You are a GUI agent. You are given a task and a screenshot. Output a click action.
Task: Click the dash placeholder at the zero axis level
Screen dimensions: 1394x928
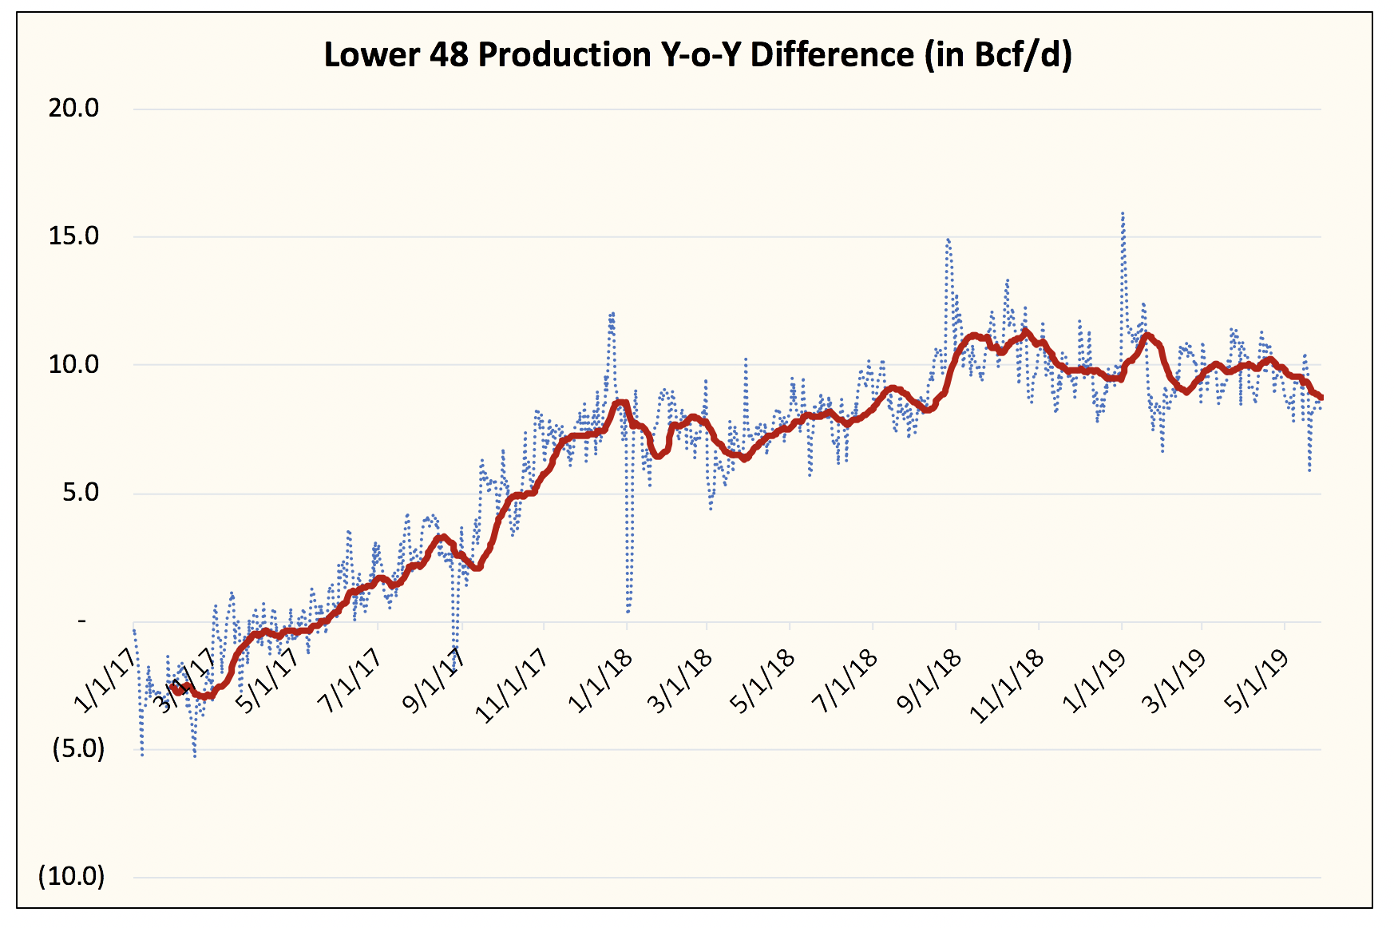82,621
